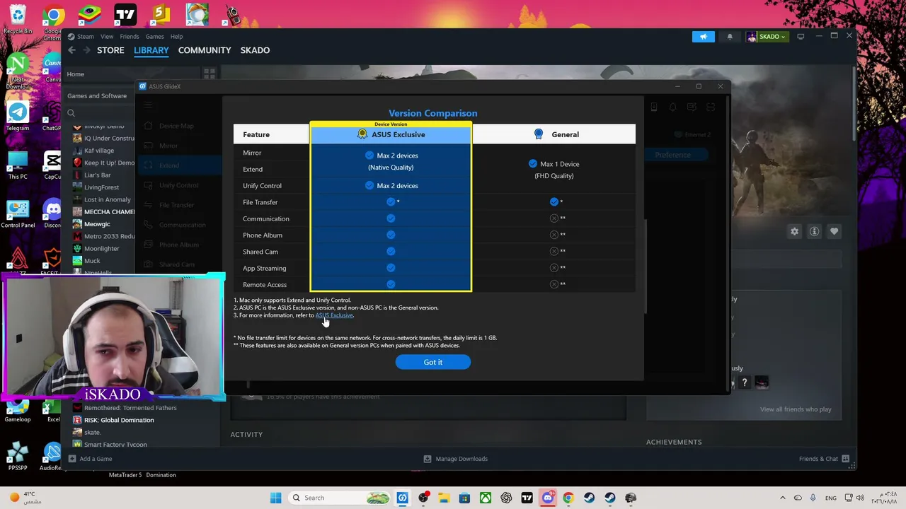Viewport: 906px width, 509px height.
Task: Click the microphone icon in system tray
Action: pyautogui.click(x=813, y=498)
